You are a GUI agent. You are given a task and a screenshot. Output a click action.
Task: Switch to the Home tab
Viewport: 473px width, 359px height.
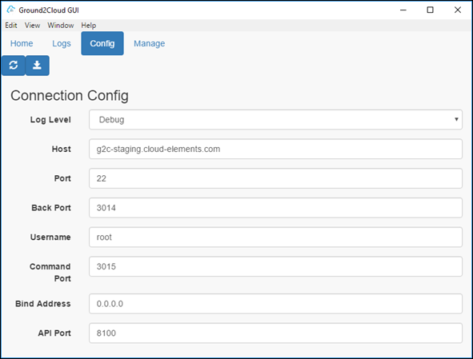click(22, 43)
